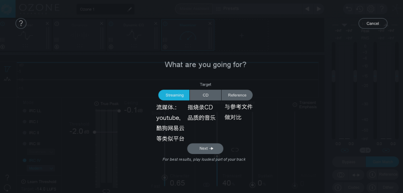Select Streaming as the target
403x193 pixels.
pyautogui.click(x=174, y=95)
